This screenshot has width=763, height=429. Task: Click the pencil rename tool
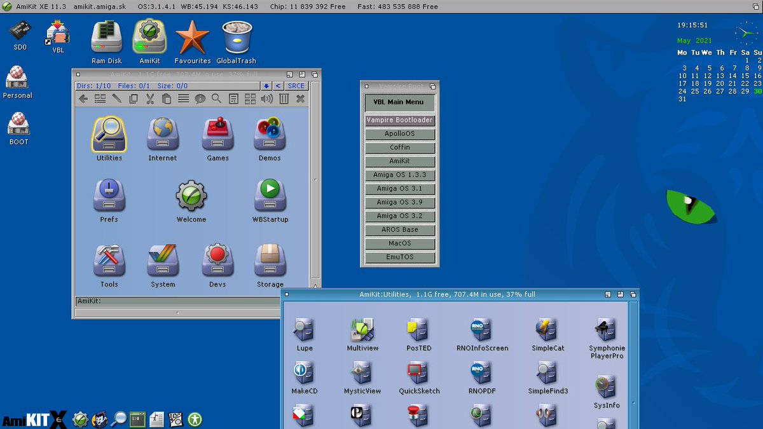point(116,99)
